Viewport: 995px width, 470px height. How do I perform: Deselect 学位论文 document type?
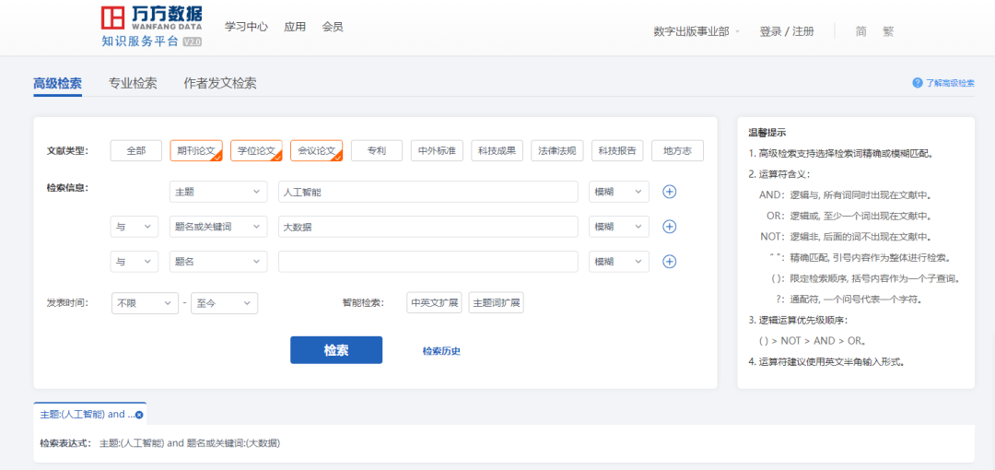(256, 150)
